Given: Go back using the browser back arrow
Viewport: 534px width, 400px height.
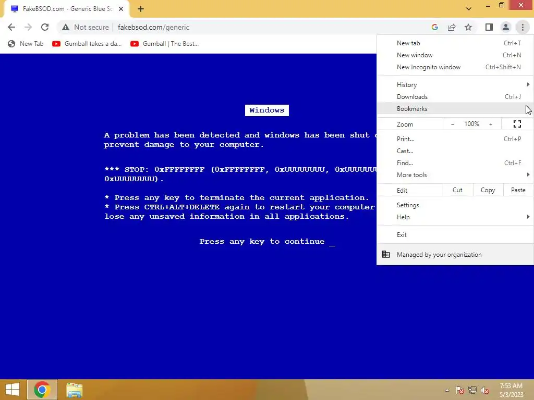Looking at the screenshot, I should click(11, 27).
